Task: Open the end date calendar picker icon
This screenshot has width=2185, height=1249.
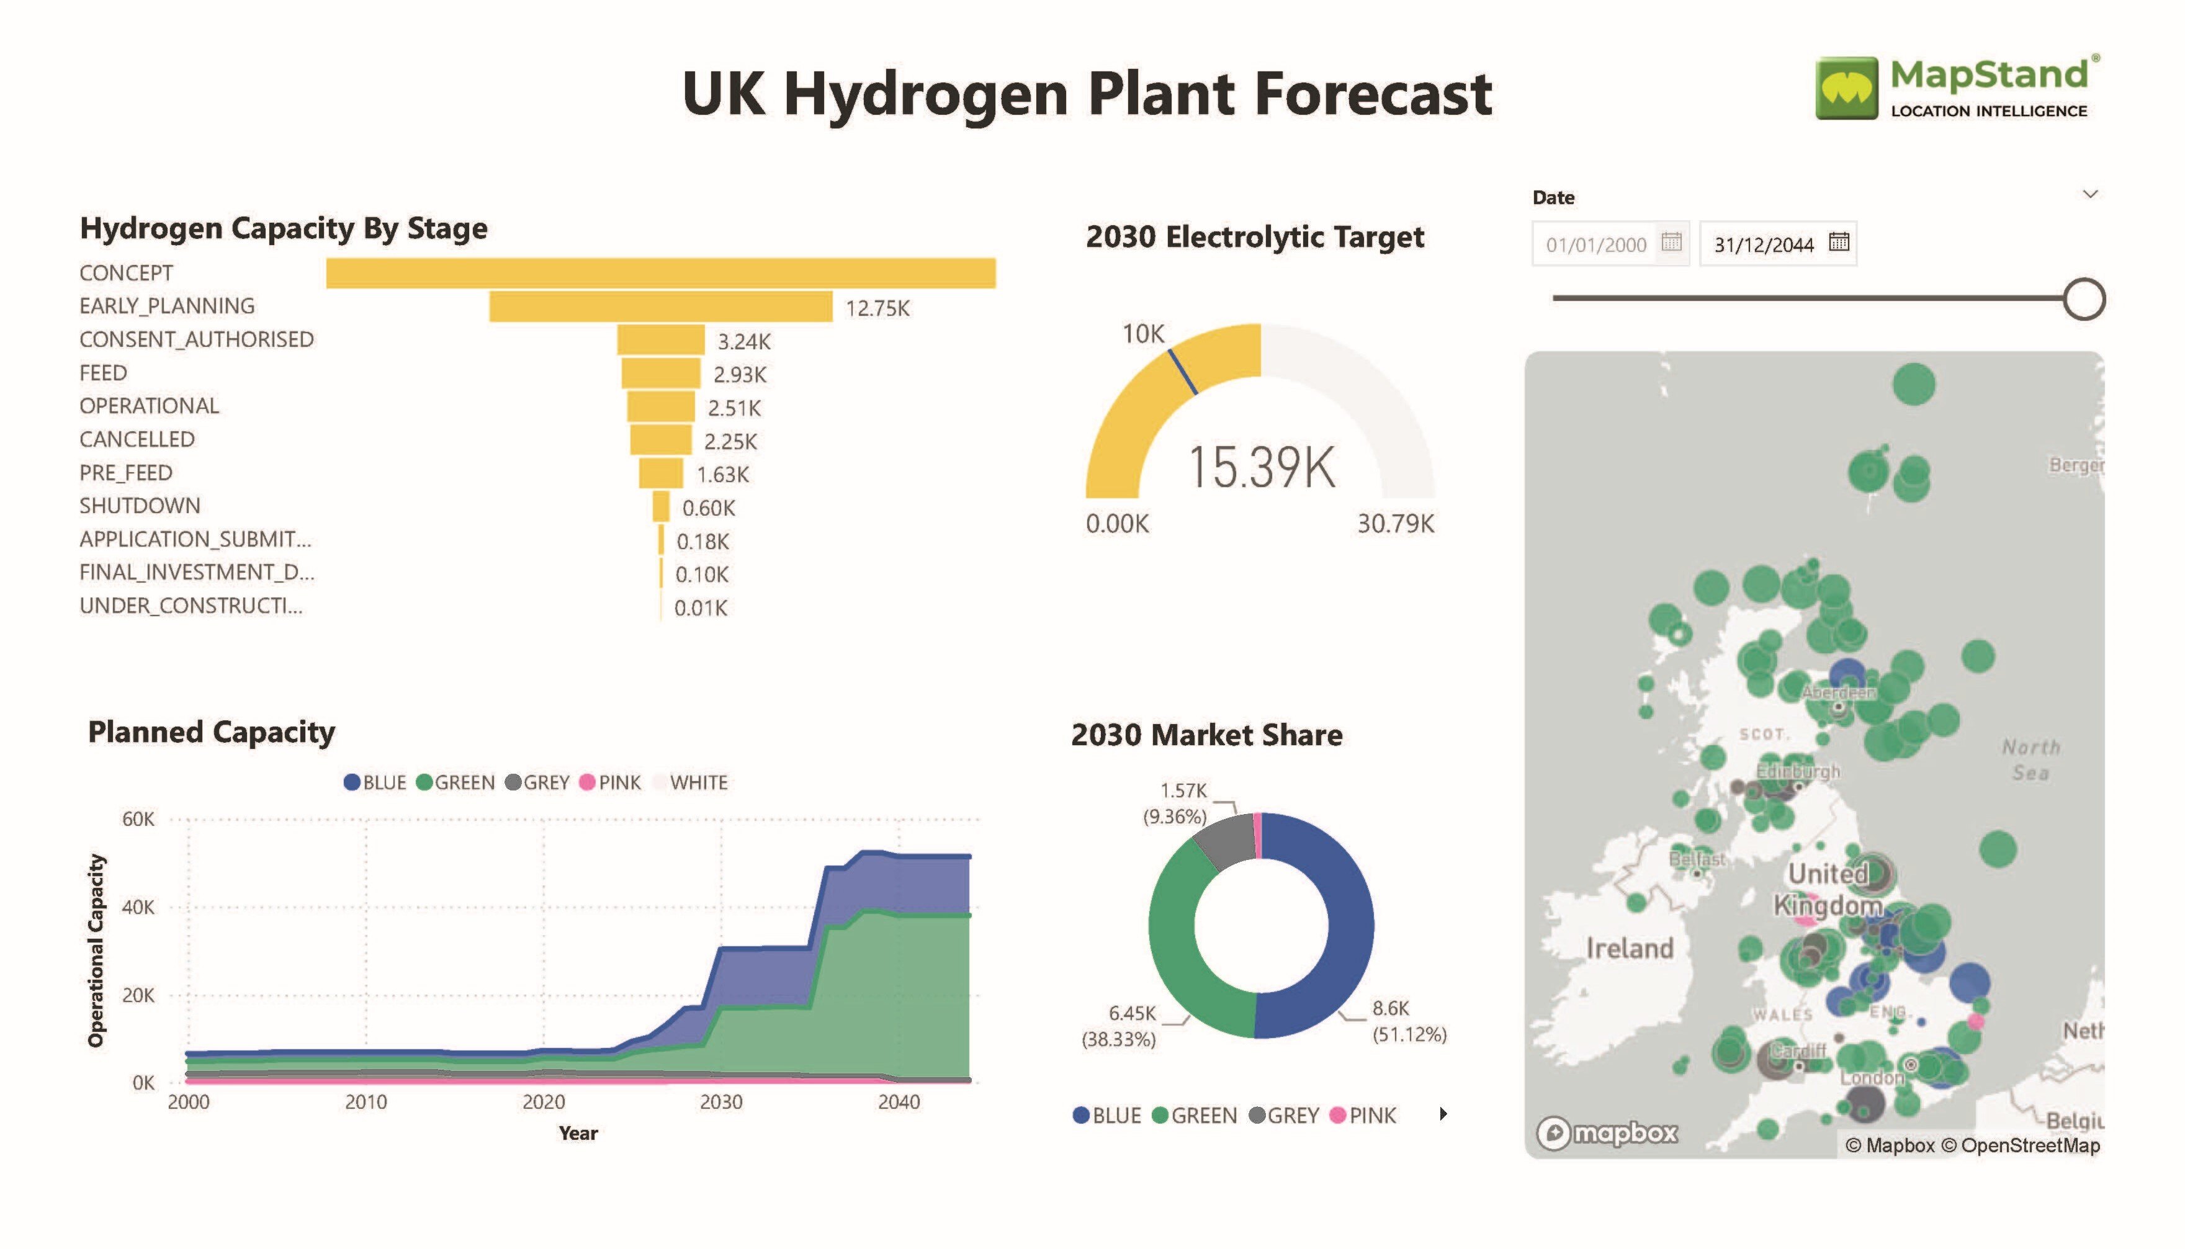Action: (1837, 242)
